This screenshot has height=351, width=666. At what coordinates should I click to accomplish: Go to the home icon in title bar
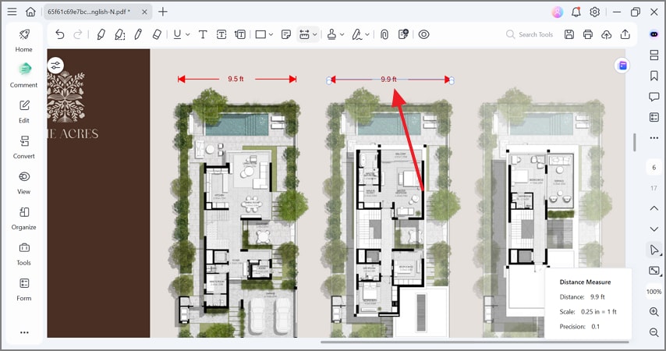[x=30, y=12]
